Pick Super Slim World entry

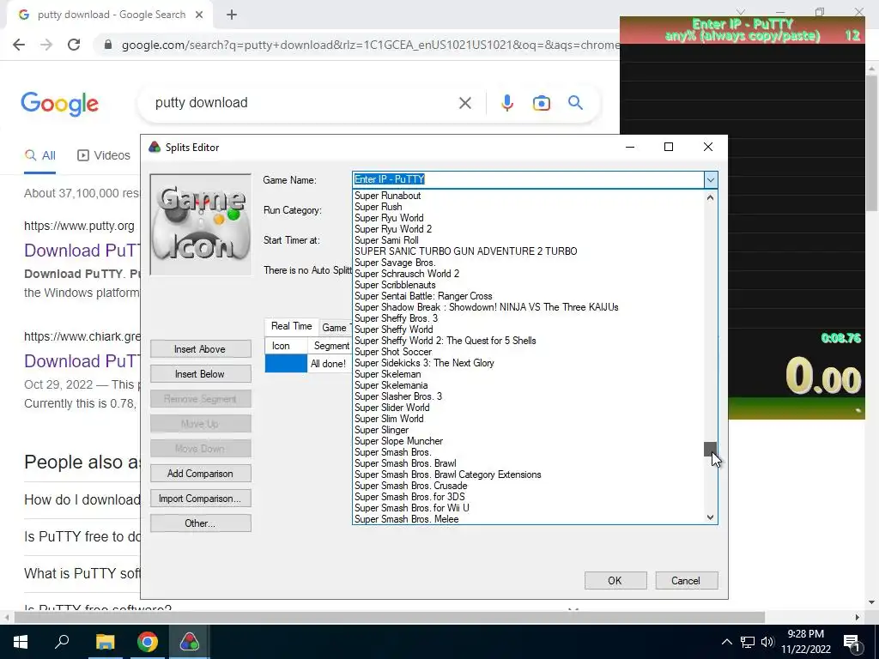click(x=389, y=419)
